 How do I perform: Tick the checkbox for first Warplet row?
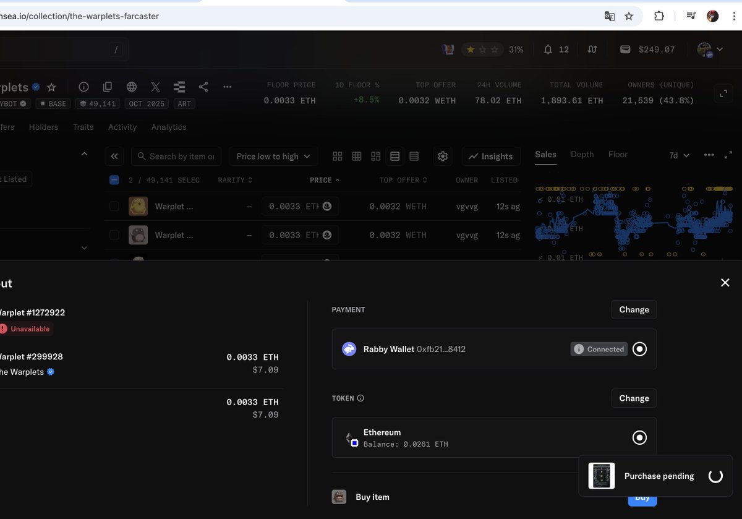pos(114,206)
